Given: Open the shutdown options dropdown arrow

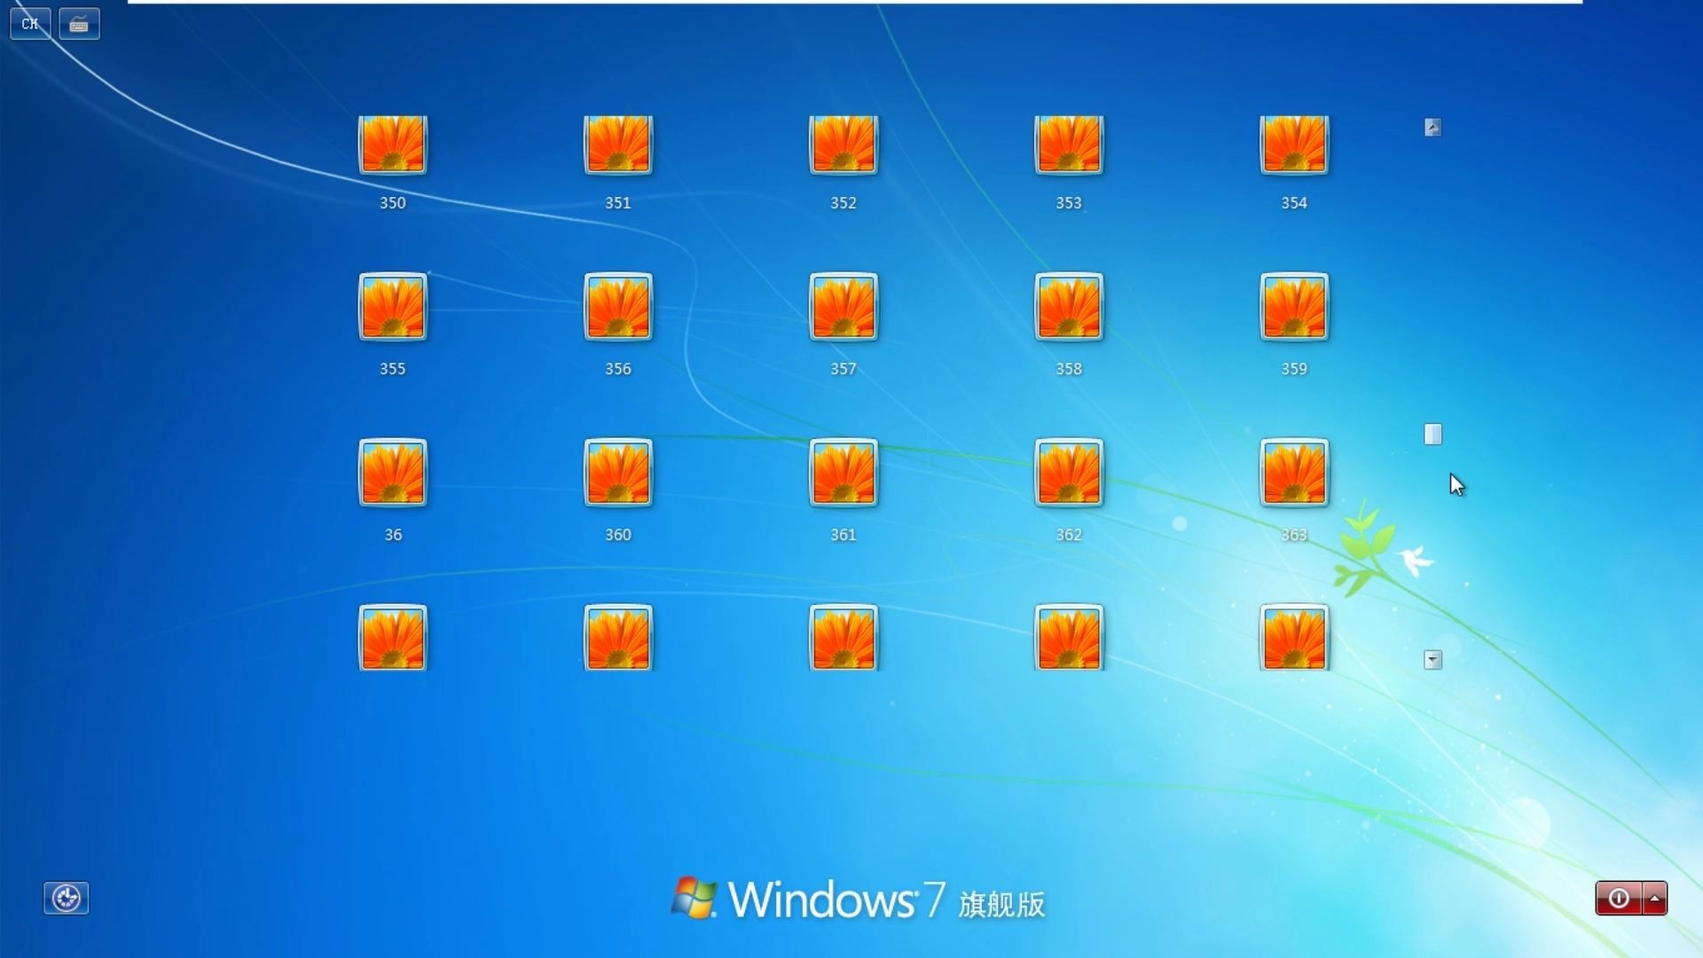Looking at the screenshot, I should 1655,899.
